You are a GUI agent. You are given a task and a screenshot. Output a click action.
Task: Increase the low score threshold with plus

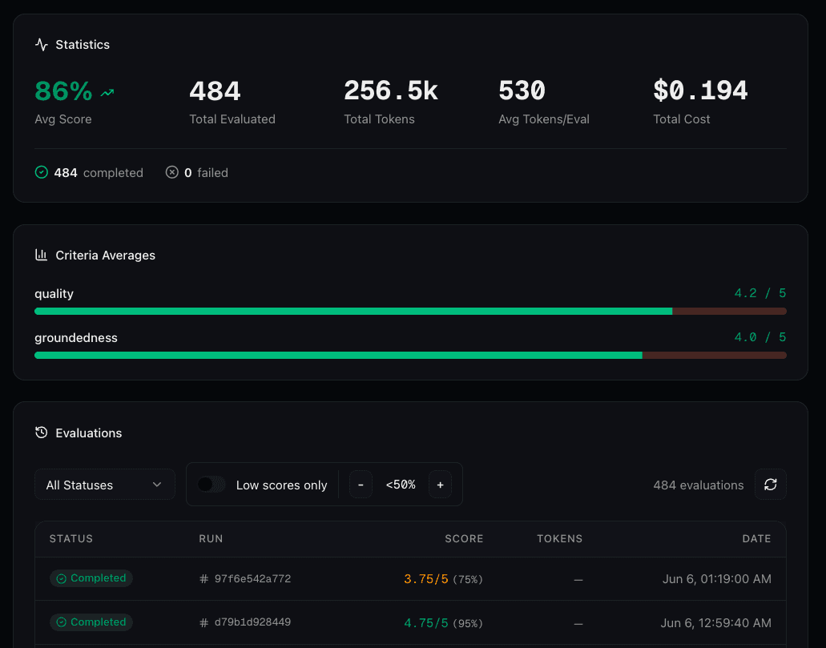(x=440, y=484)
